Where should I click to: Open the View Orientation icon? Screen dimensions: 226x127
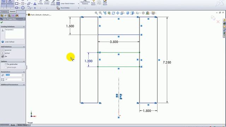(x=122, y=13)
